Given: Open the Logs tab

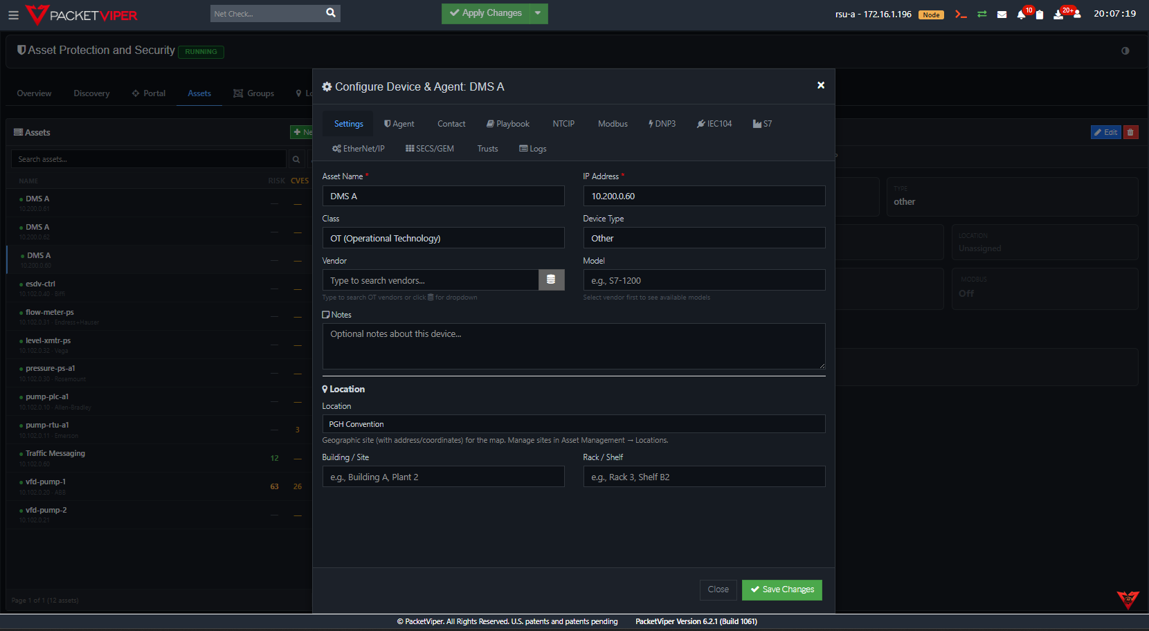Looking at the screenshot, I should pos(533,149).
